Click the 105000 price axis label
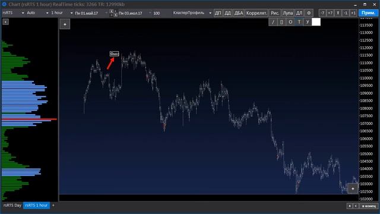 pos(366,153)
